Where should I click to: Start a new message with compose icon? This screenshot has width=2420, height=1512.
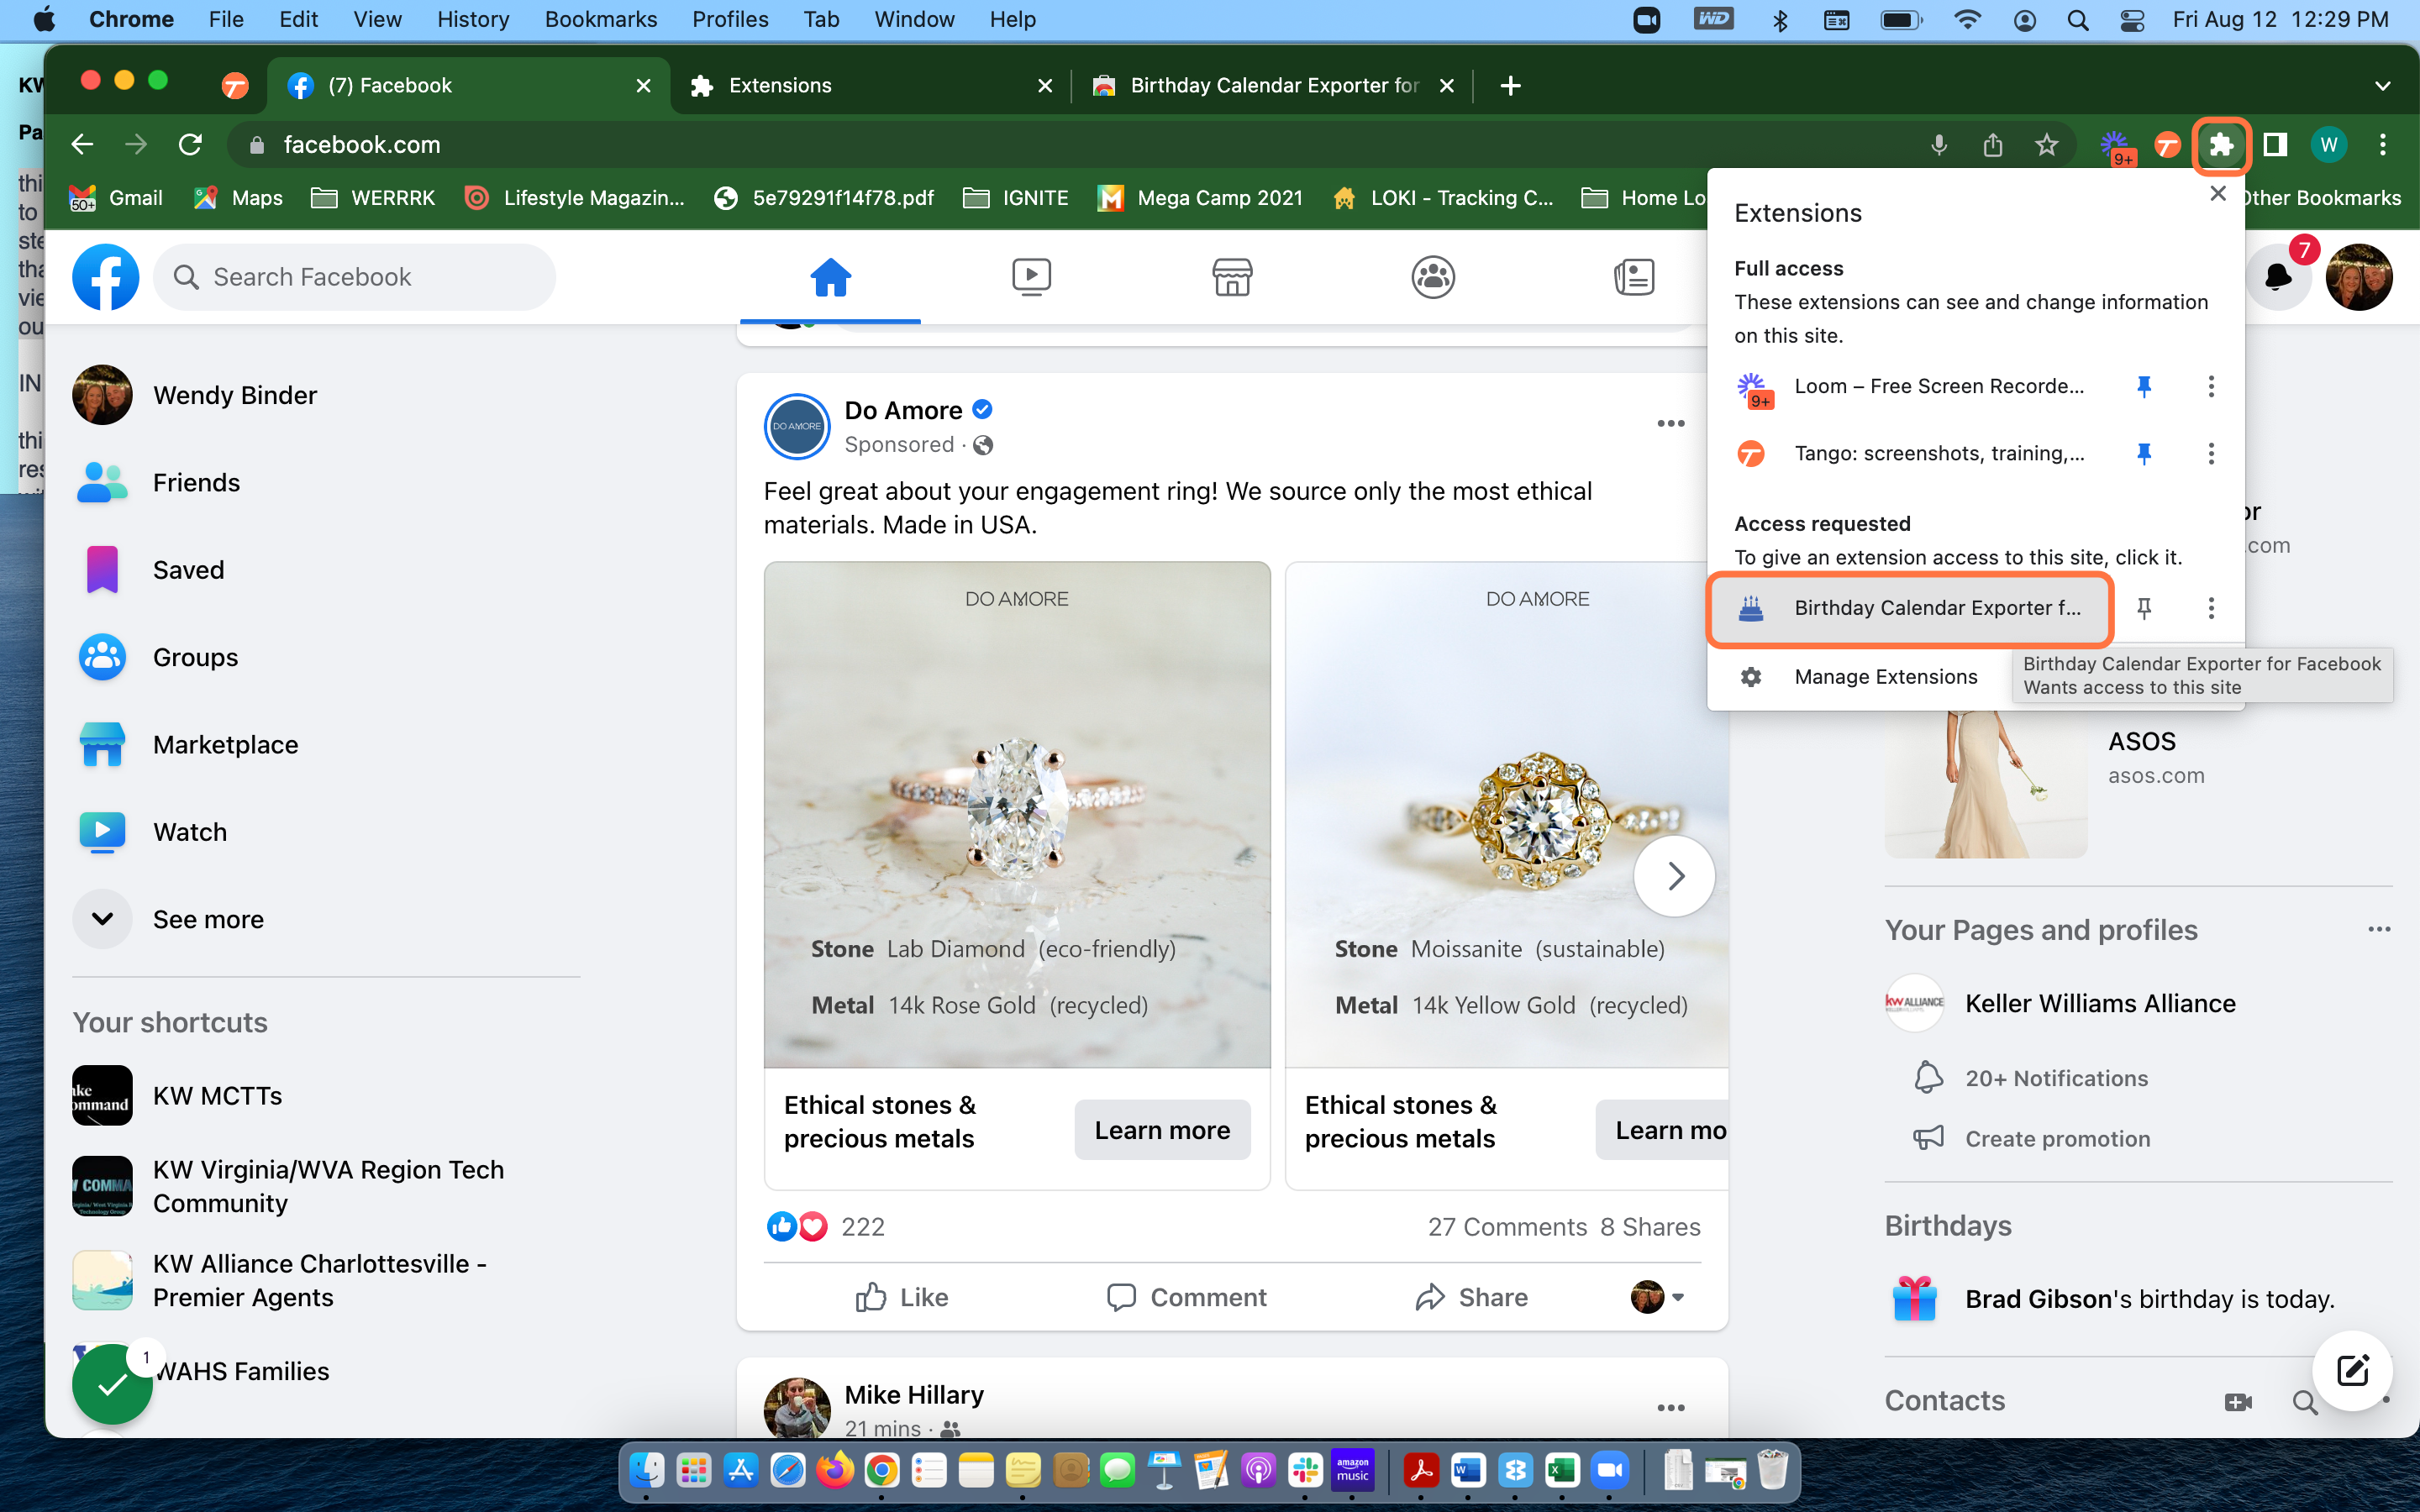click(x=2352, y=1370)
